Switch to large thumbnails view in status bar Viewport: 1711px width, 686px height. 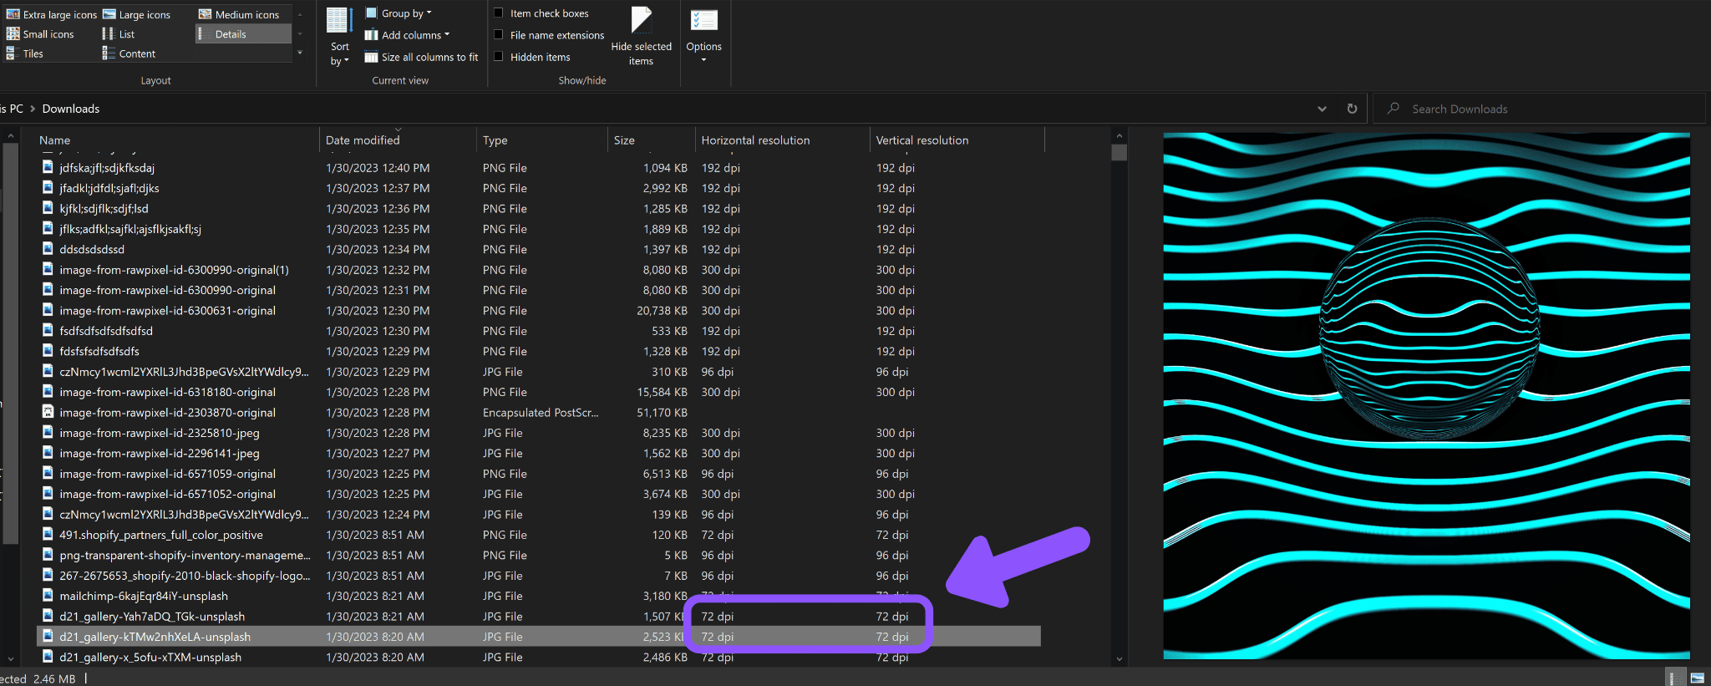click(1698, 678)
